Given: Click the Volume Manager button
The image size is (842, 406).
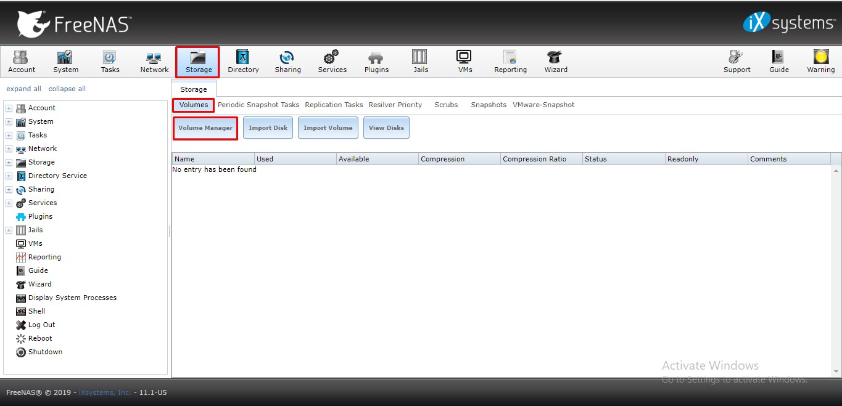Looking at the screenshot, I should click(x=205, y=128).
